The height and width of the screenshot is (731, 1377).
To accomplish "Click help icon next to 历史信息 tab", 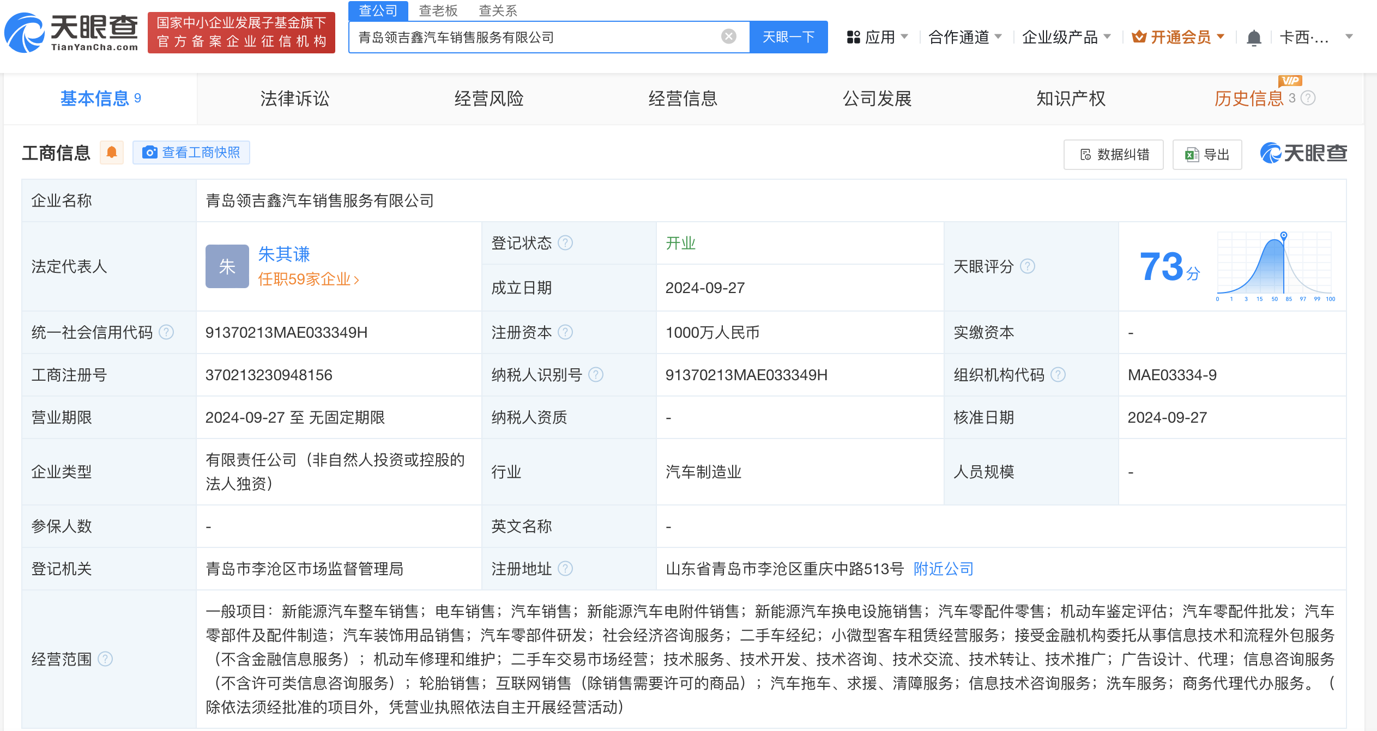I will pyautogui.click(x=1308, y=98).
